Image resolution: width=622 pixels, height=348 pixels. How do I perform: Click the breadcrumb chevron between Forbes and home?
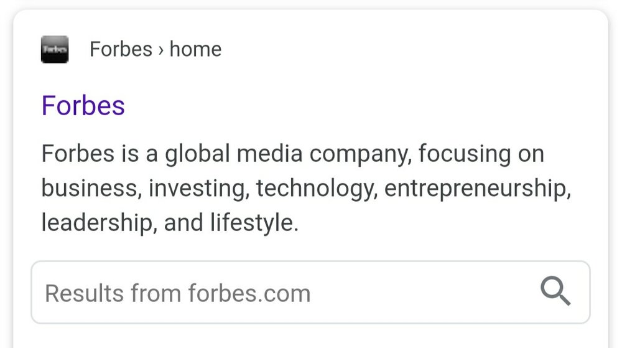(x=160, y=50)
